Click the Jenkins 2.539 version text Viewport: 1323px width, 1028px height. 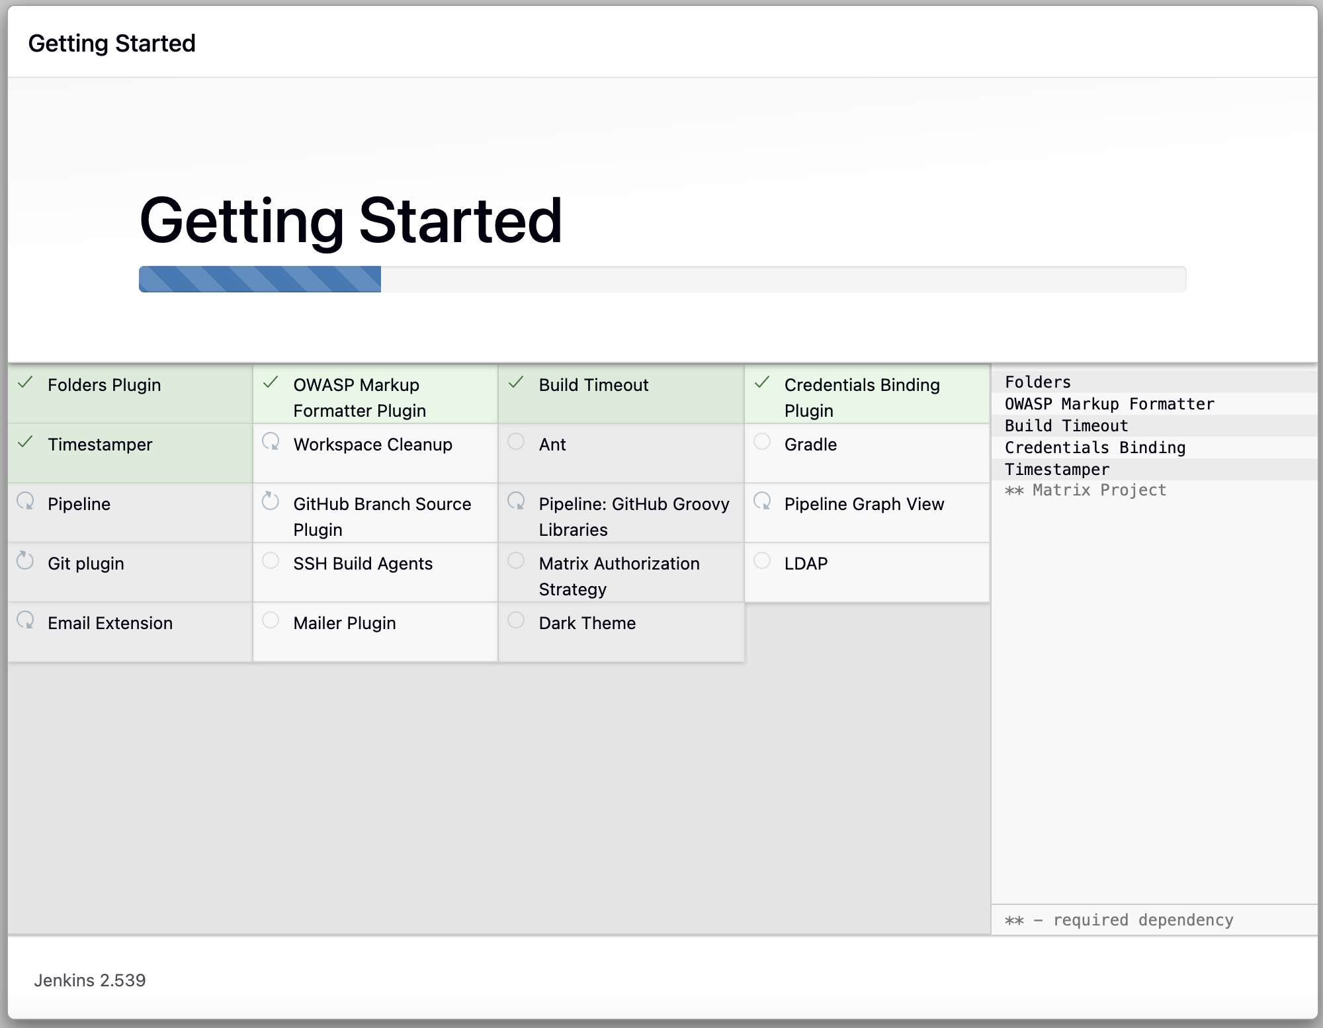[x=90, y=980]
